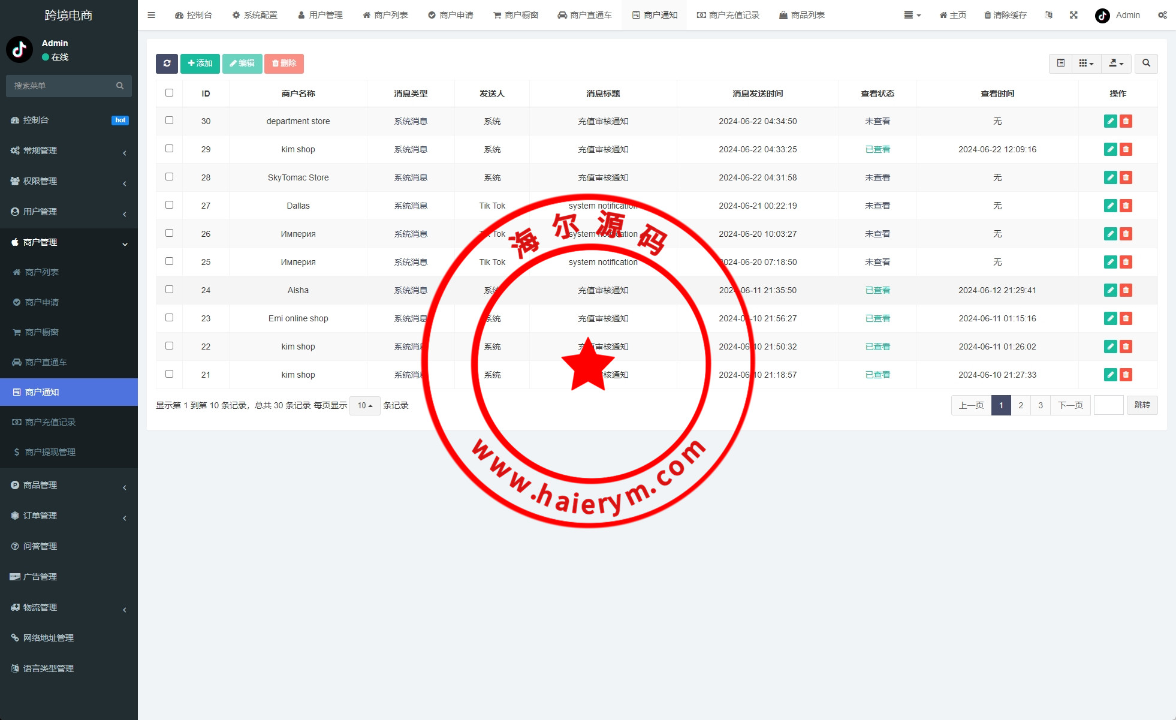Image resolution: width=1176 pixels, height=720 pixels.
Task: Open page size dropdown showing 10
Action: (364, 406)
